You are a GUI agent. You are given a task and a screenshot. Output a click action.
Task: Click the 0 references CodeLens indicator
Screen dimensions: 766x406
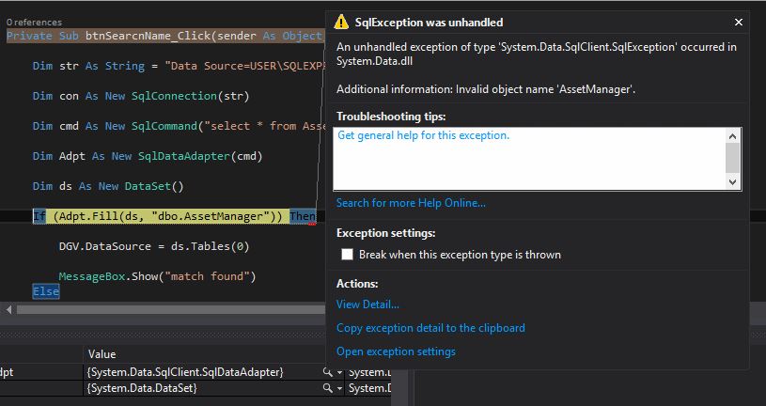coord(34,22)
